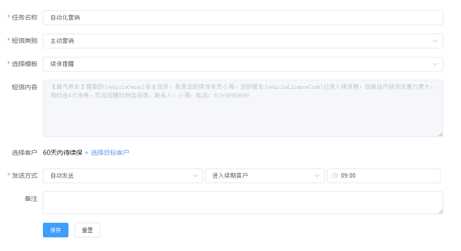Click the 60天内待续保 customer text

(x=63, y=153)
